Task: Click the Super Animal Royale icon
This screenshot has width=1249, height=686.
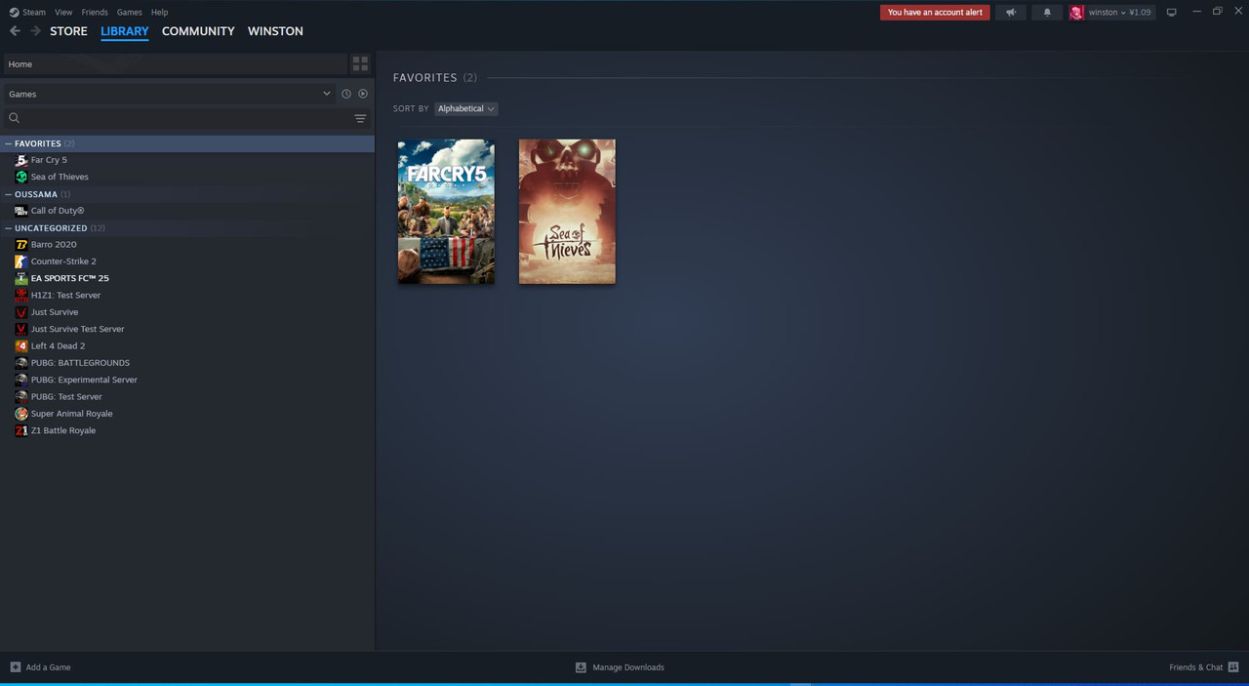Action: click(21, 414)
